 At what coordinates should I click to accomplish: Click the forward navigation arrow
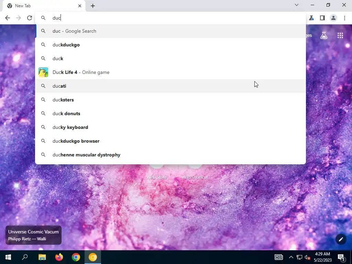[x=19, y=18]
